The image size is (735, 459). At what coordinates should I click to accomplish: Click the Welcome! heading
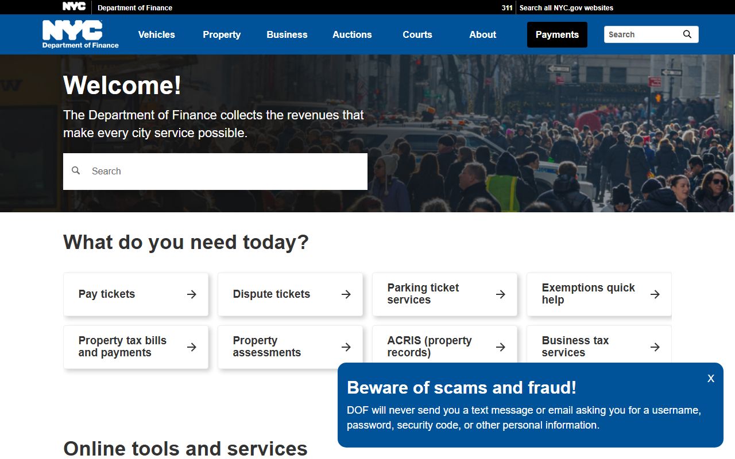click(122, 85)
